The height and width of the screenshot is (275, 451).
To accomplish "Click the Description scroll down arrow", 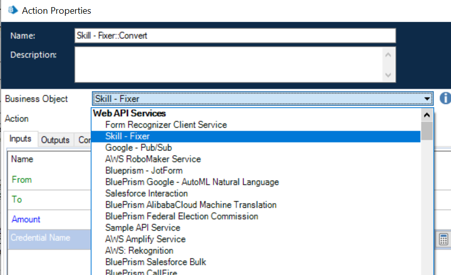I will (388, 75).
